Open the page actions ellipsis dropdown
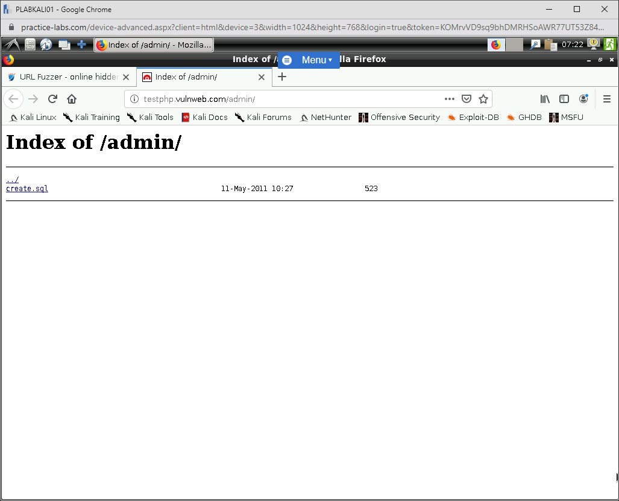The image size is (619, 501). tap(450, 99)
